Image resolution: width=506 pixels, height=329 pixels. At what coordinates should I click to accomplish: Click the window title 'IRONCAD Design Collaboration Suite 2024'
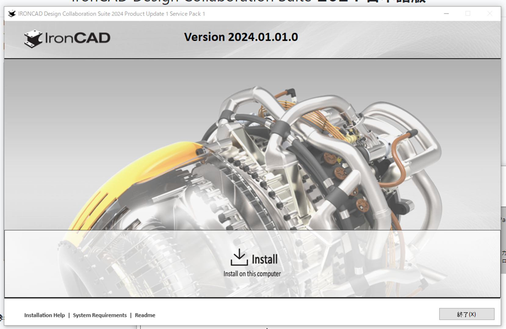[70, 14]
